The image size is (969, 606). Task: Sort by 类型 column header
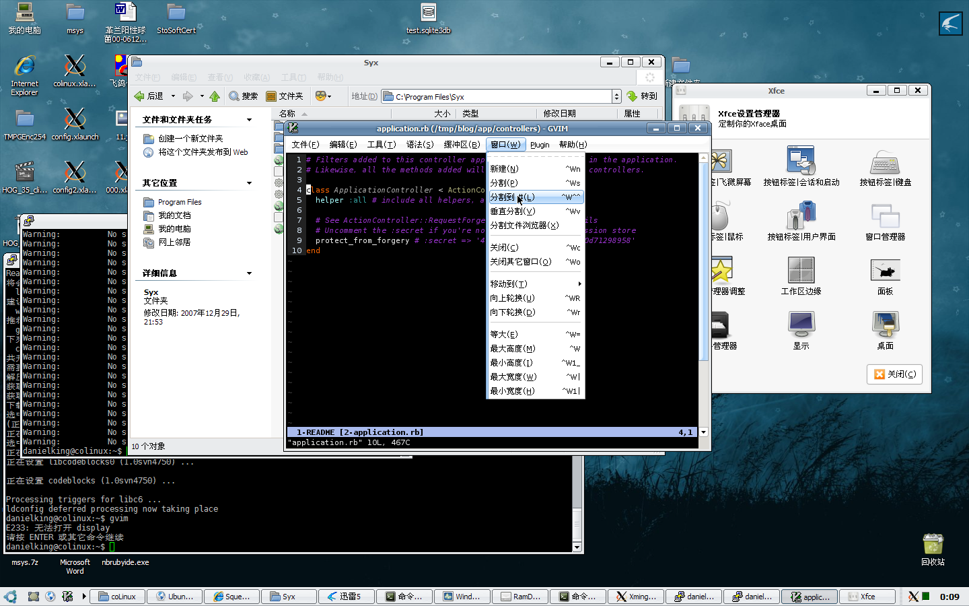(497, 114)
